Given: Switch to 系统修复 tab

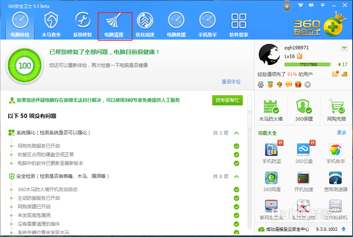Looking at the screenshot, I should click(82, 25).
